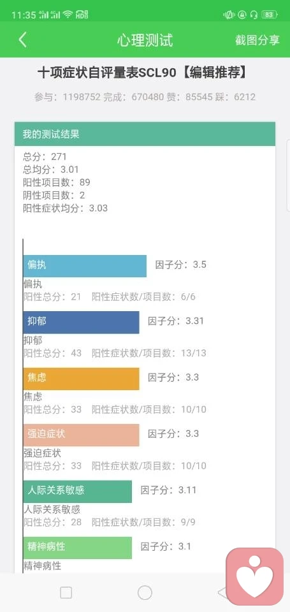Tap the back arrow in header

coord(23,40)
